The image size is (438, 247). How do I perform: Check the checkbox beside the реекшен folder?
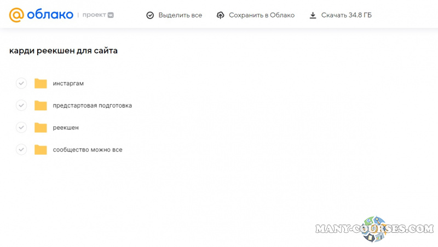pyautogui.click(x=21, y=127)
